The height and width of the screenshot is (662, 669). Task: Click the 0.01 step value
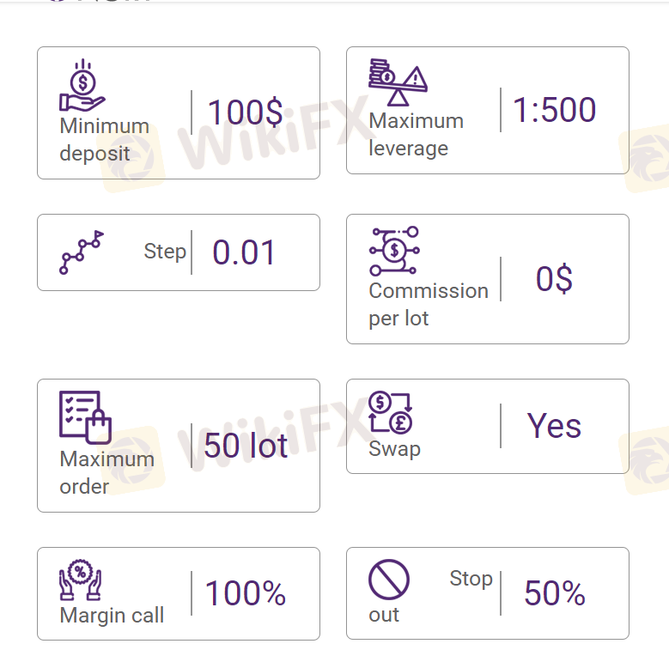pyautogui.click(x=244, y=252)
